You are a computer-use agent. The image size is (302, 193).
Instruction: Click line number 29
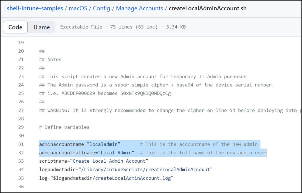(21, 127)
